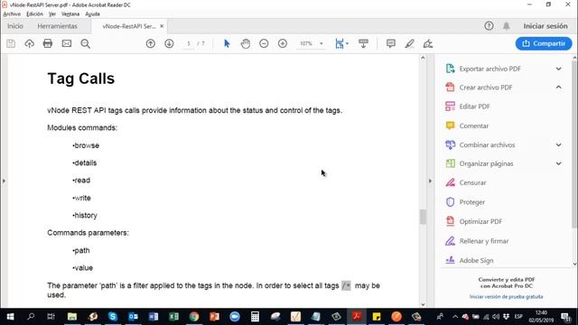Open the Ventana menu

point(70,14)
